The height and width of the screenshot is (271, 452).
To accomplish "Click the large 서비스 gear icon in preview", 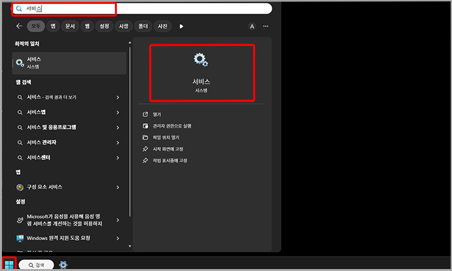I will click(201, 59).
